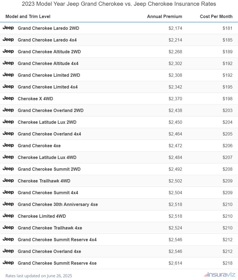238x280 pixels.
Task: Click the Annual Premium column header
Action: coord(164,16)
